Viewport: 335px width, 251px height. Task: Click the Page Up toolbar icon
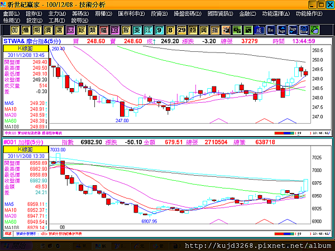click(x=281, y=30)
